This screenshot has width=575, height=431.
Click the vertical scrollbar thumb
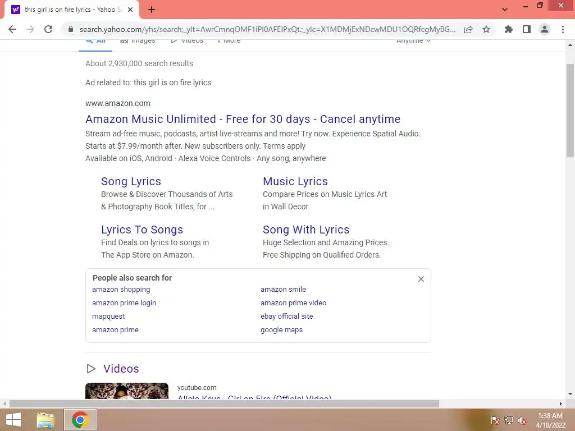[x=570, y=111]
